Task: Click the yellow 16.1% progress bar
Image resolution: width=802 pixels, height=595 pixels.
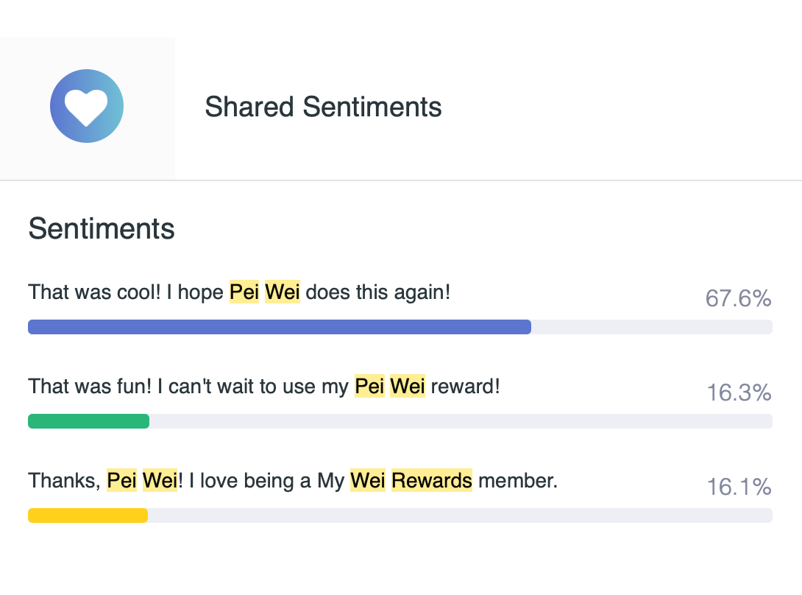Action: coord(88,515)
